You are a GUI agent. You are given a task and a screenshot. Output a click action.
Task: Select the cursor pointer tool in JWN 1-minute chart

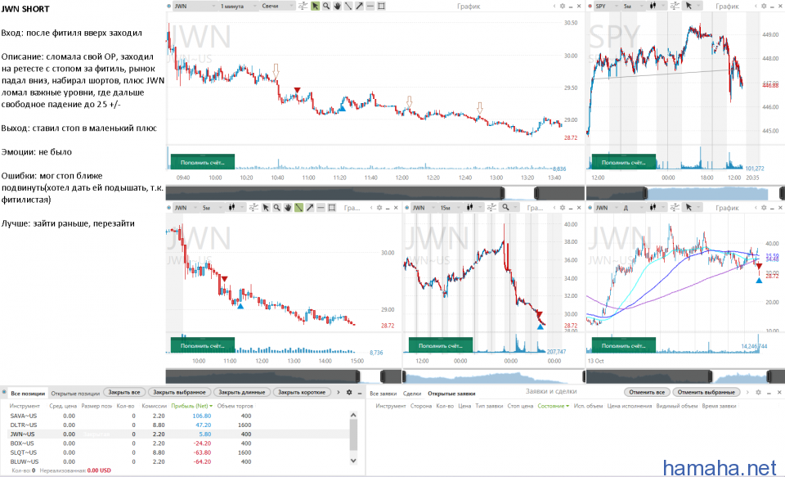coord(315,6)
